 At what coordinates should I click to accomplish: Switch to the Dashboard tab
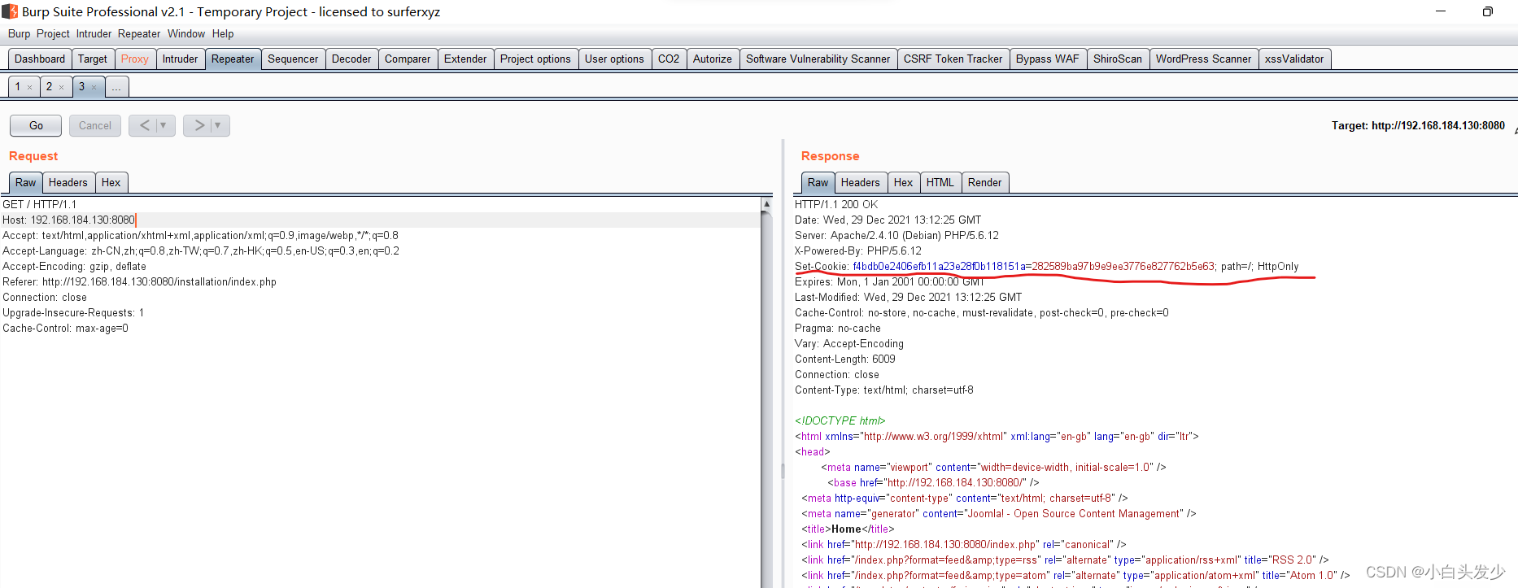pos(40,59)
